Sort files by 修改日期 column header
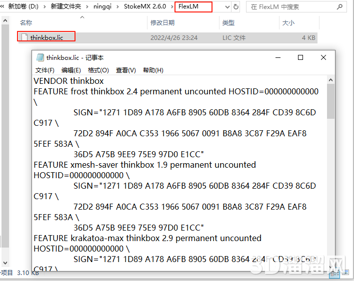Image resolution: width=354 pixels, height=281 pixels. tap(162, 23)
